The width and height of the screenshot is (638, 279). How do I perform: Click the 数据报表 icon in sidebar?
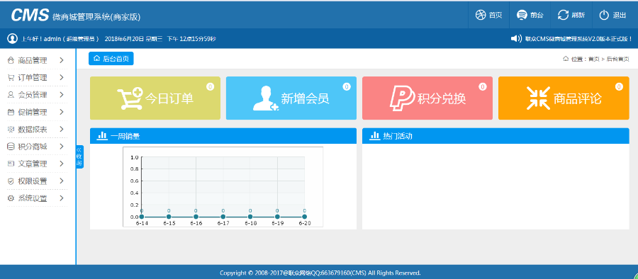[x=11, y=130]
